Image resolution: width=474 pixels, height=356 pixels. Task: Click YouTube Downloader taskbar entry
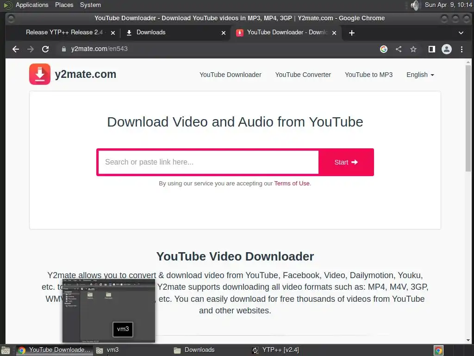click(55, 350)
